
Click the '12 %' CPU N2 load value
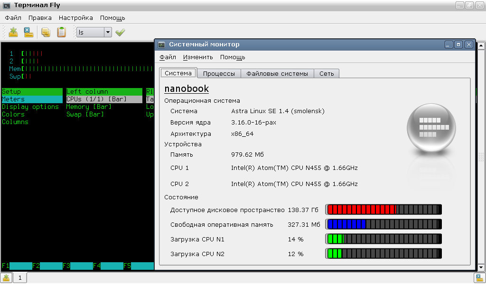[296, 254]
